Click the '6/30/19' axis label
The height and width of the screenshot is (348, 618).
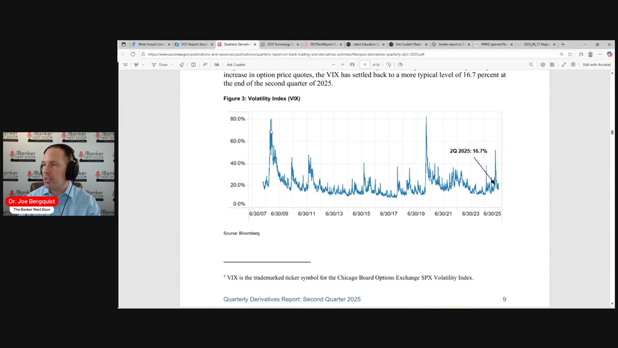point(416,213)
